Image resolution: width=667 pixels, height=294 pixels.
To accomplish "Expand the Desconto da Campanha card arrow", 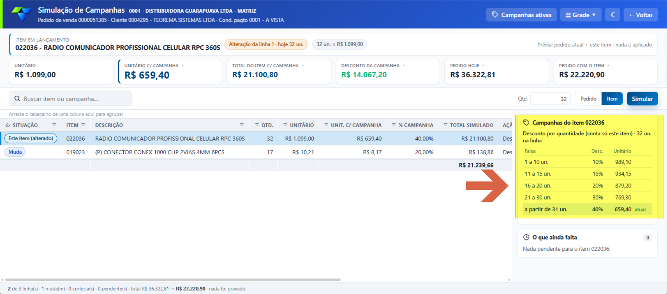I will pos(404,66).
